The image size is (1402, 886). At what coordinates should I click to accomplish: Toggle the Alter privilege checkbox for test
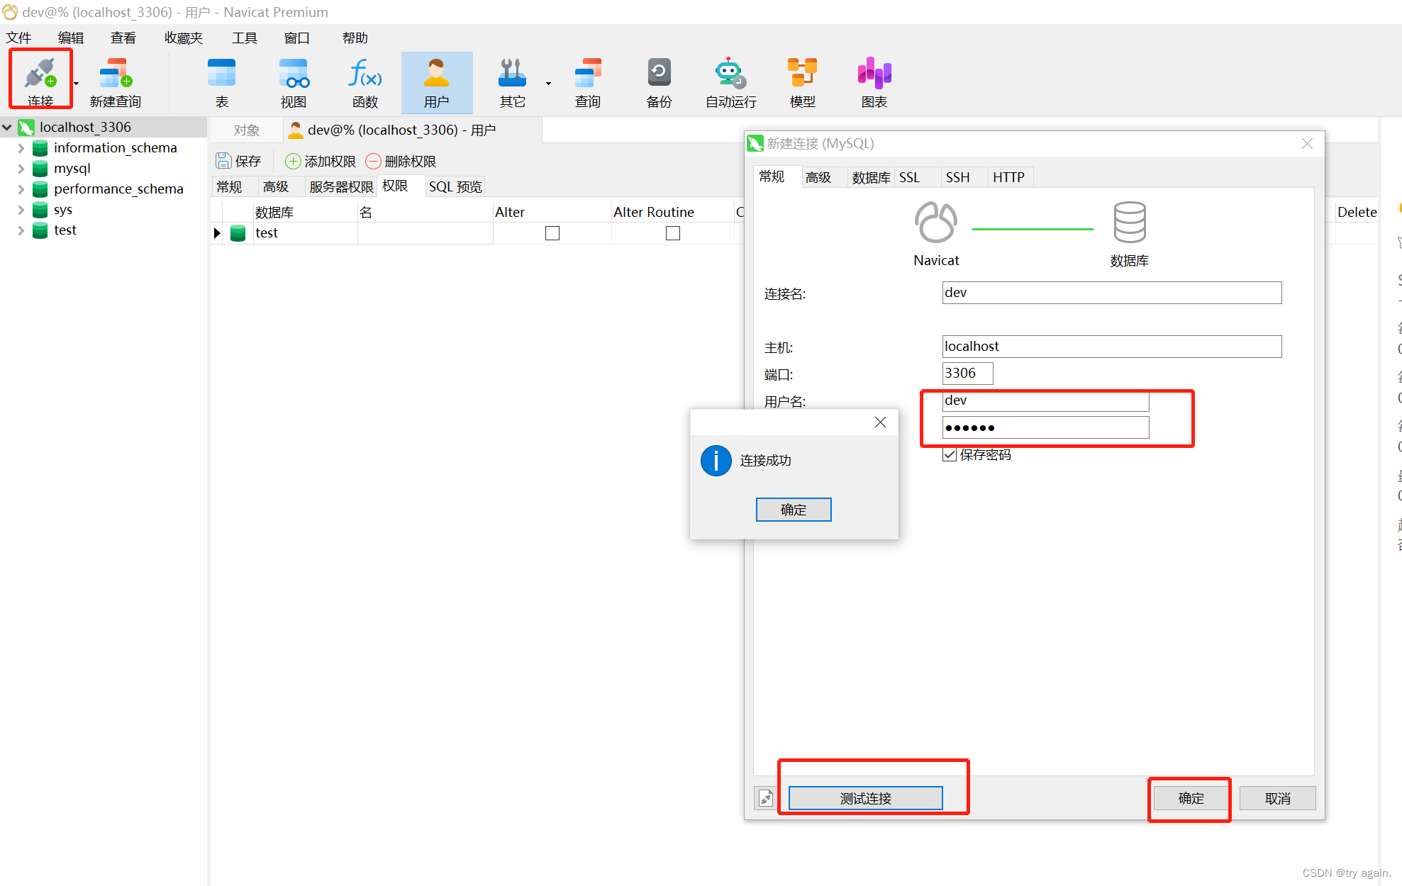[552, 233]
